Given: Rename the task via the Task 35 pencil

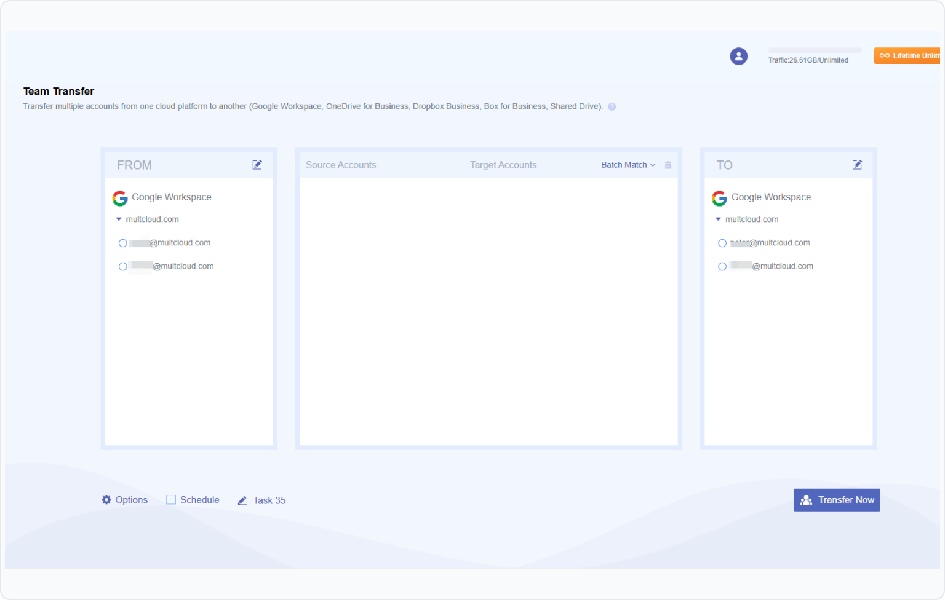Looking at the screenshot, I should 242,500.
